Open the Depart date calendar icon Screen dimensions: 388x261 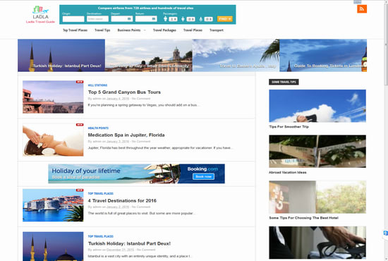(x=129, y=19)
